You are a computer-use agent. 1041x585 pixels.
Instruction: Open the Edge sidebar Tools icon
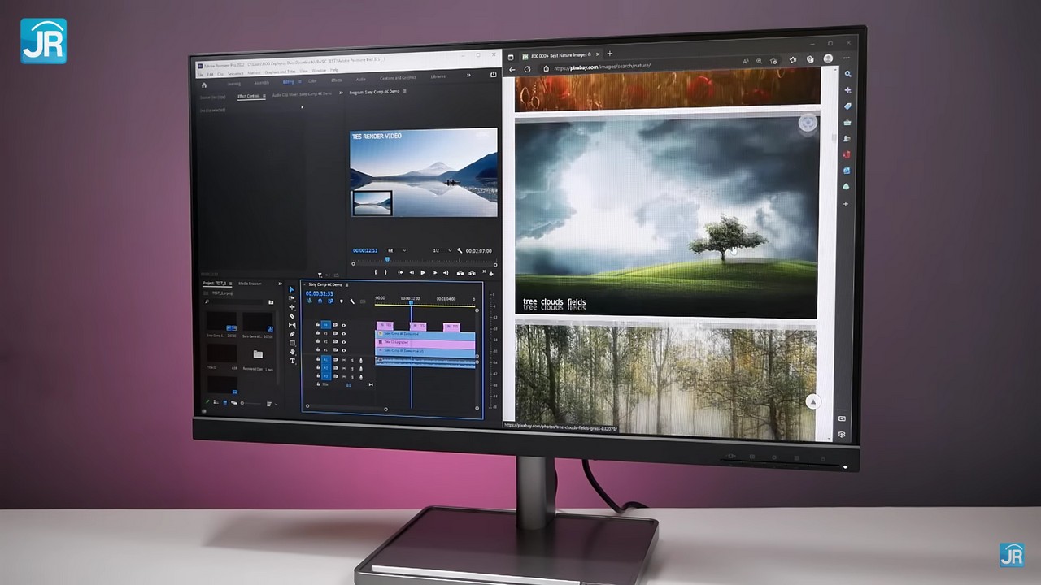click(847, 123)
